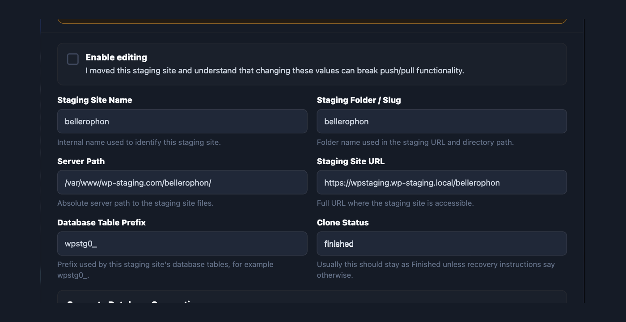
Task: Click the 'Full URL where the staging site' hint
Action: [x=395, y=203]
